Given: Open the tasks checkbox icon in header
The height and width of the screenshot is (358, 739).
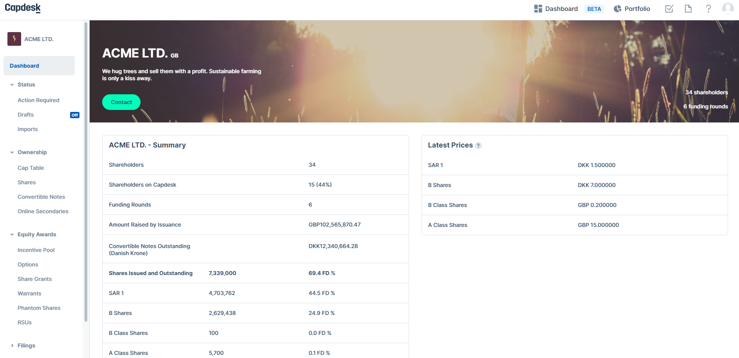Looking at the screenshot, I should tap(669, 8).
